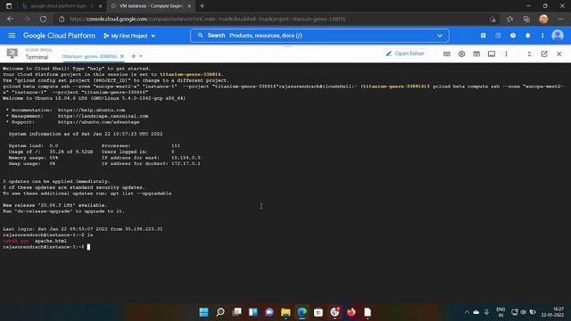Open the Cloud Shell terminal settings gear

[461, 53]
